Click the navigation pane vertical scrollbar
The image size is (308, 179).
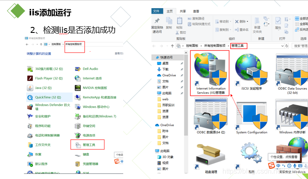click(186, 96)
